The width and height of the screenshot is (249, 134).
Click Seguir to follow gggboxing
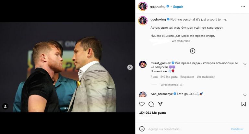point(178,6)
